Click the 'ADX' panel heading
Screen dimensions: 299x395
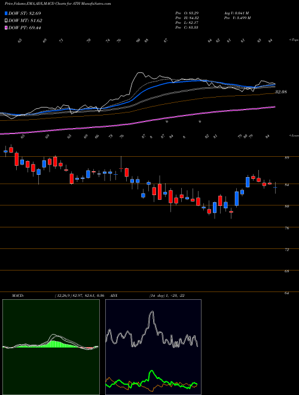tap(114, 296)
